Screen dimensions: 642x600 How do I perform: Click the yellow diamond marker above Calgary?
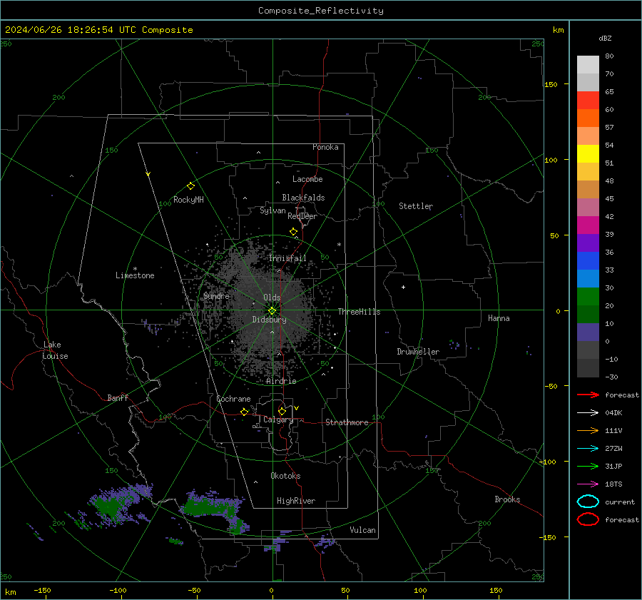(x=282, y=411)
